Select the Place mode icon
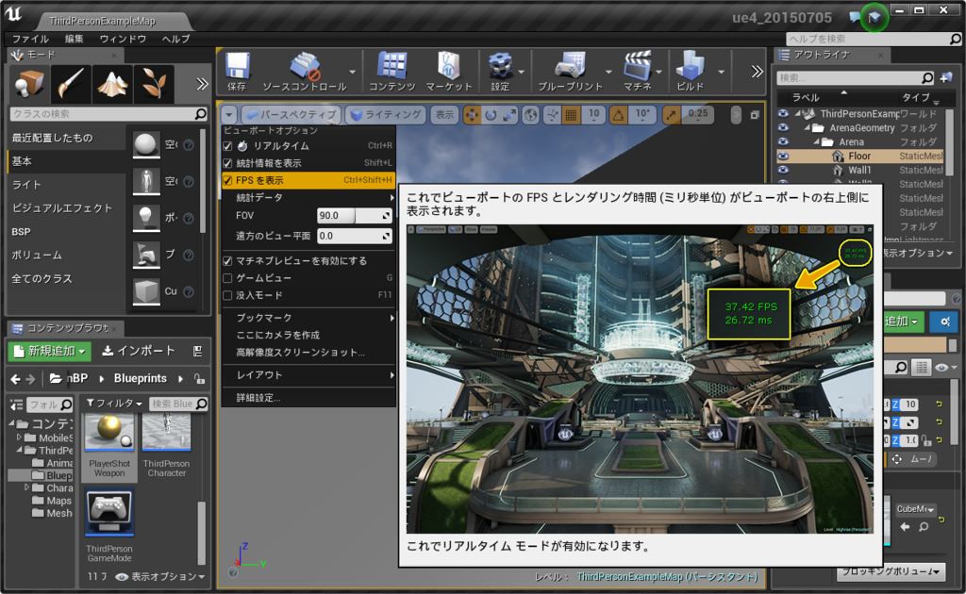Viewport: 966px width, 594px height. [29, 84]
